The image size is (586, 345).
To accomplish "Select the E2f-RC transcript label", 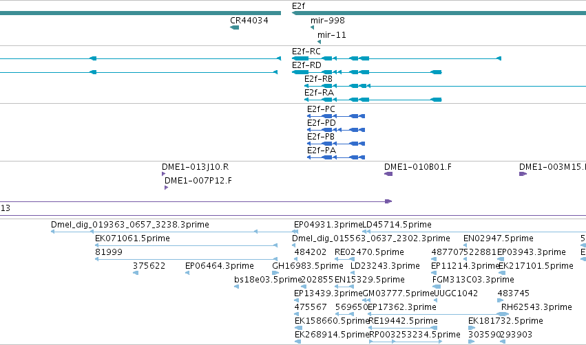I will click(x=306, y=52).
